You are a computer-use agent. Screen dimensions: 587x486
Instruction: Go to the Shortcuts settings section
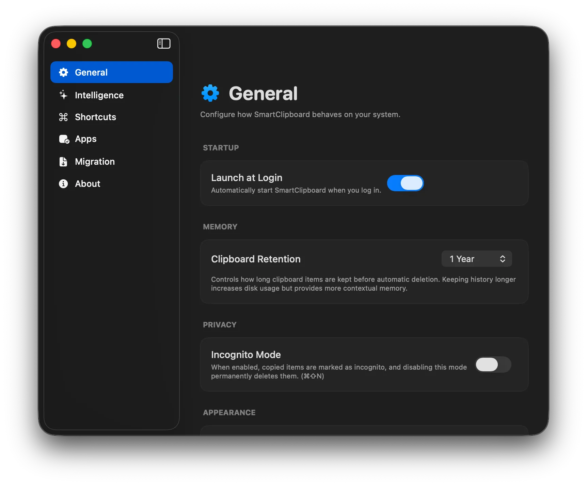pos(112,117)
